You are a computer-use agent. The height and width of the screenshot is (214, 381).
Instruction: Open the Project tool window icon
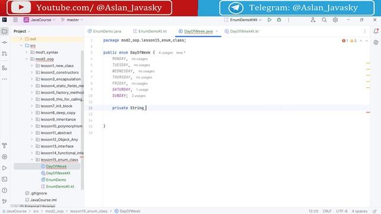pyautogui.click(x=4, y=31)
